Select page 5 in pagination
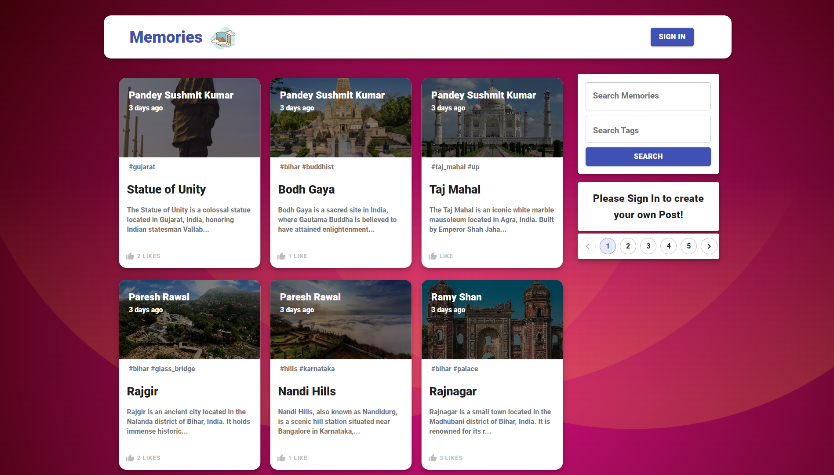This screenshot has height=475, width=834. (688, 246)
